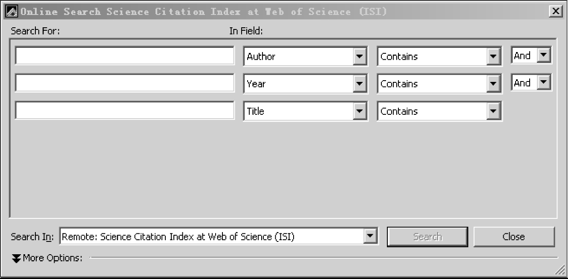Screen dimensions: 568x279
Task: Open second row Contains comparison dropdown
Action: 493,84
